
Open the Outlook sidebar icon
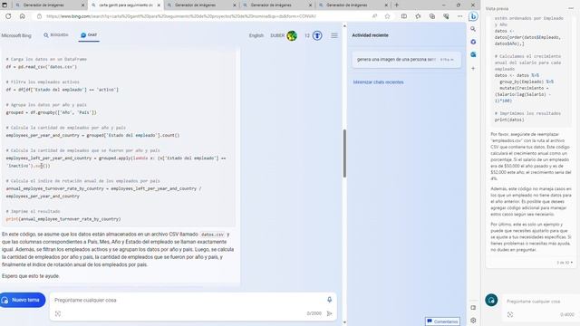tap(473, 54)
